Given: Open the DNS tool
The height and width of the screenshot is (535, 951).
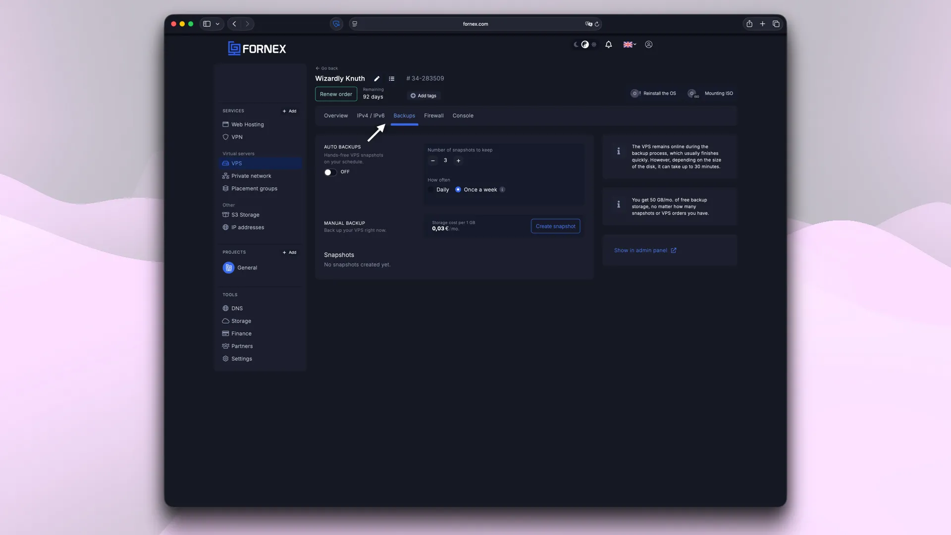Looking at the screenshot, I should 237,308.
